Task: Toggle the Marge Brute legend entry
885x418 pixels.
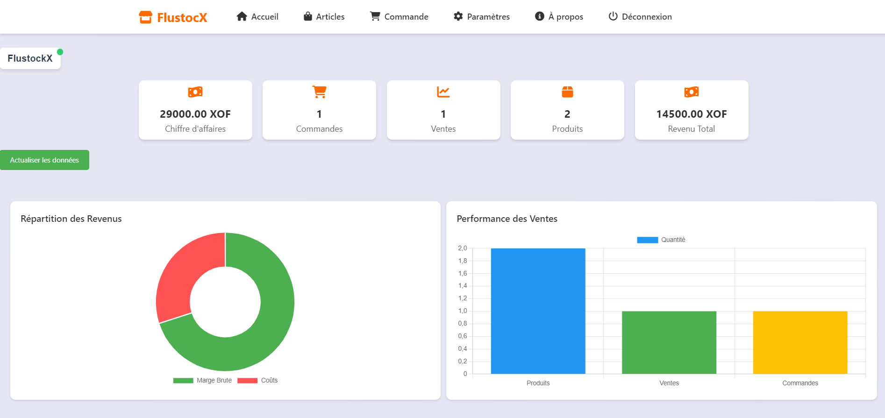Action: pyautogui.click(x=203, y=381)
